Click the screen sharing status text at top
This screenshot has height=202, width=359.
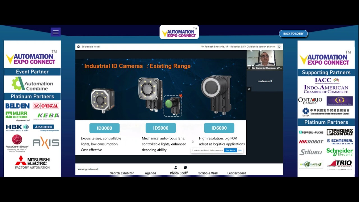(x=238, y=47)
